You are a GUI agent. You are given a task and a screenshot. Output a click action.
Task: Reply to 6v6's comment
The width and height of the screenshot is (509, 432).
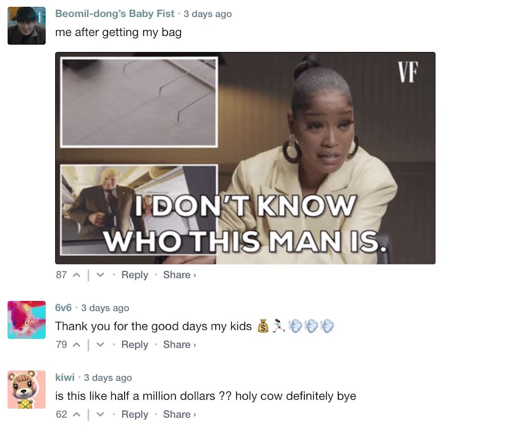coord(135,345)
